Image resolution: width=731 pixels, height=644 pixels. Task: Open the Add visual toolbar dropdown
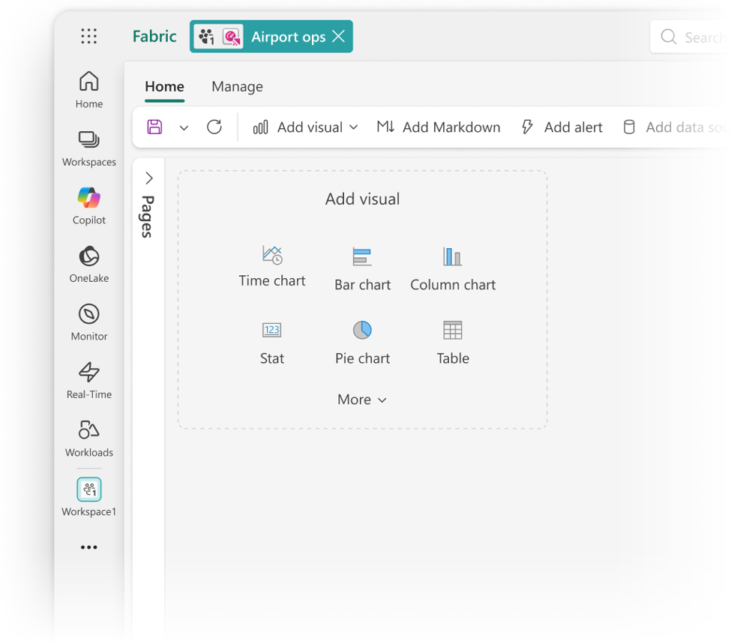click(305, 127)
